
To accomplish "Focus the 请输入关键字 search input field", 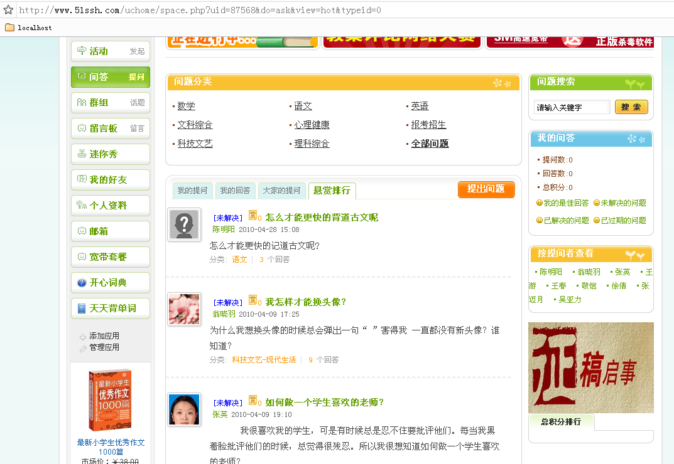I will [572, 107].
